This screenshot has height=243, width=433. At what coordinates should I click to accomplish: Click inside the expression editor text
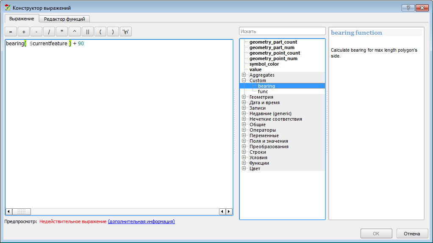[x=45, y=44]
